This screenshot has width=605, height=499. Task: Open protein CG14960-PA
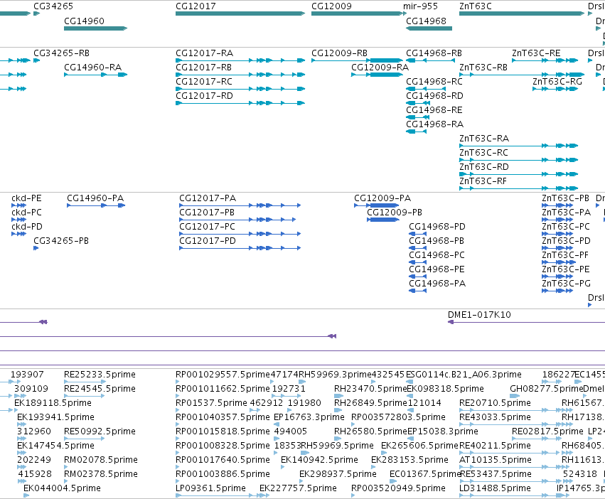95,198
